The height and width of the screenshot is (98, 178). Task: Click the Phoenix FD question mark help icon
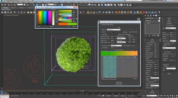point(159,12)
